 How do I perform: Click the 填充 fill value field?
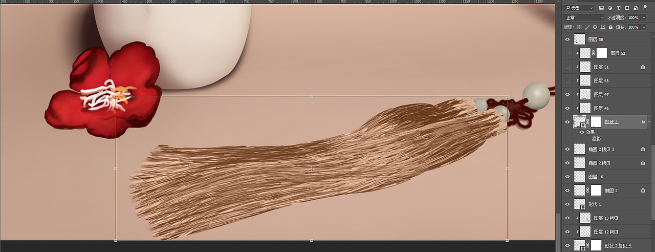(634, 27)
